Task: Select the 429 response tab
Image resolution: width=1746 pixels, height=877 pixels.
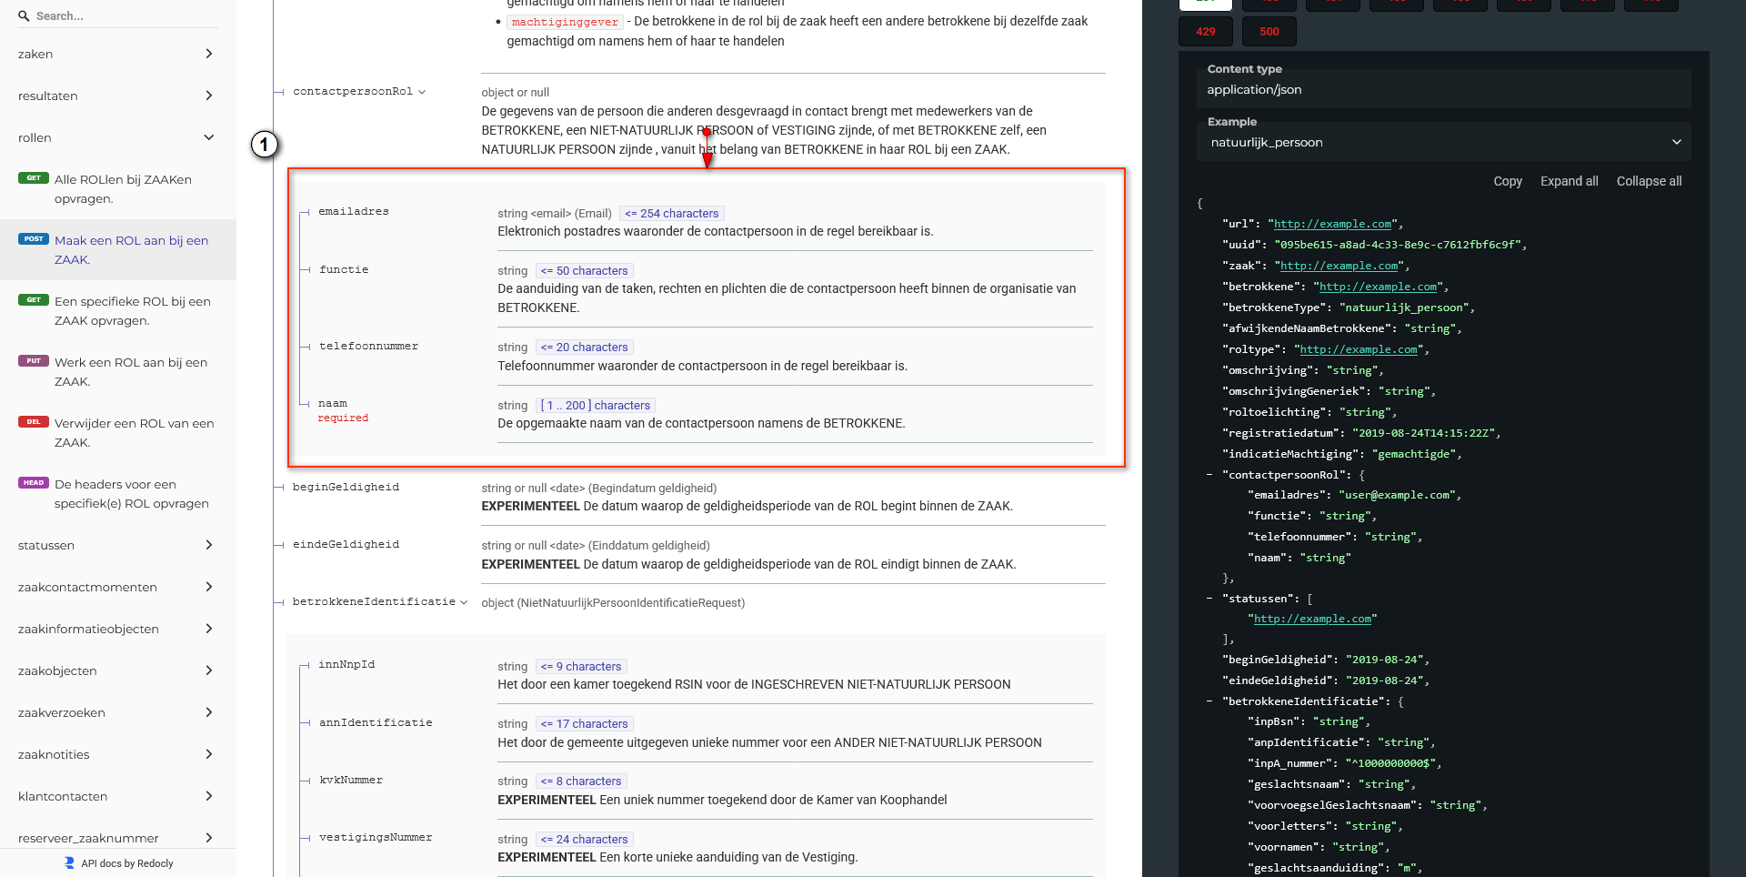Action: (1206, 32)
